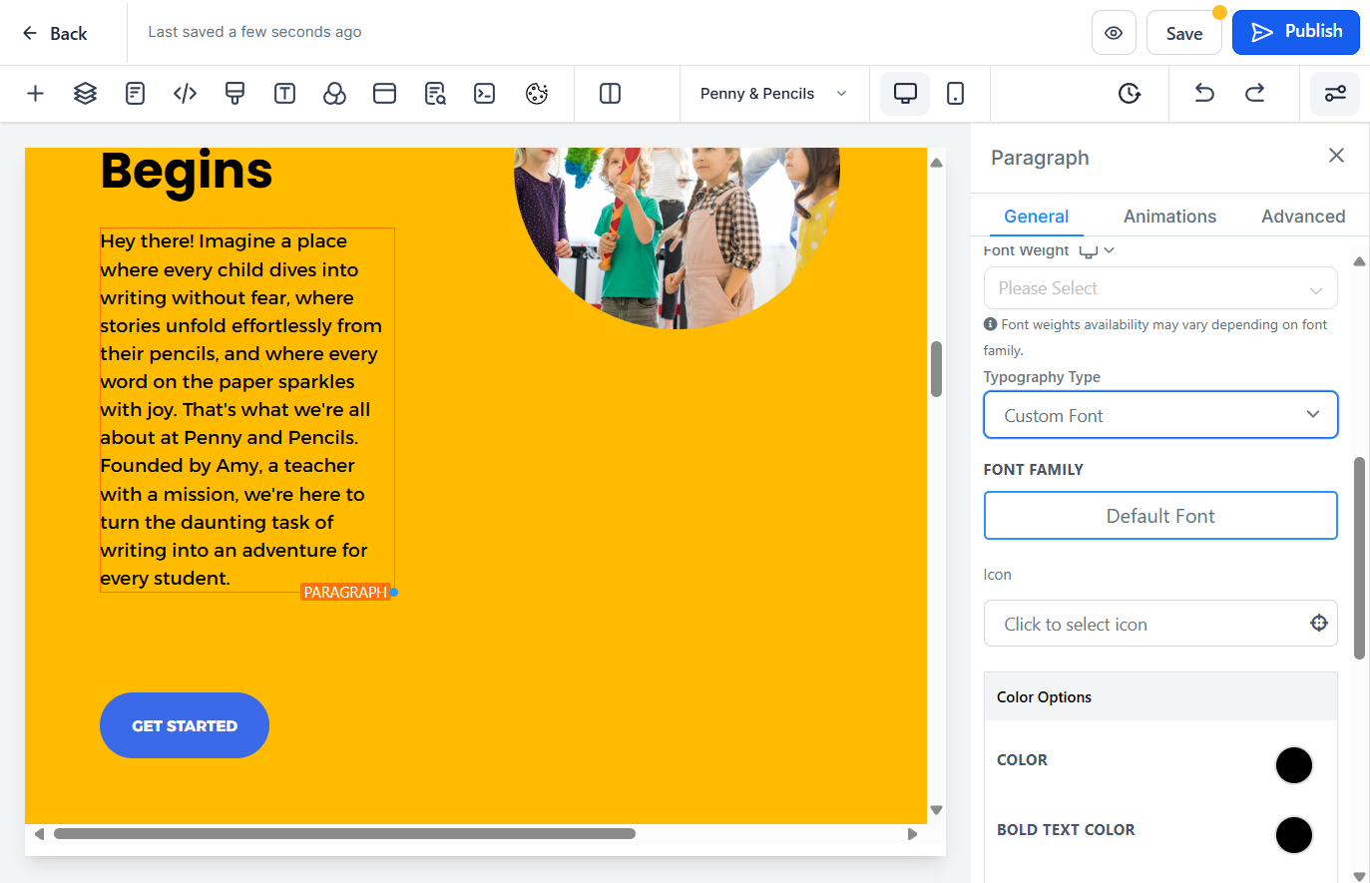Click the plus icon to add element
Image resolution: width=1370 pixels, height=883 pixels.
pyautogui.click(x=35, y=94)
